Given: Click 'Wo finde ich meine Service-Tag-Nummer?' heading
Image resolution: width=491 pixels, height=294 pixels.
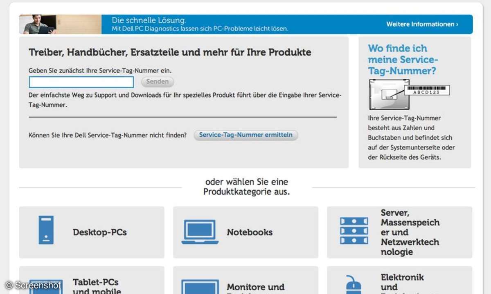Looking at the screenshot, I should point(403,60).
